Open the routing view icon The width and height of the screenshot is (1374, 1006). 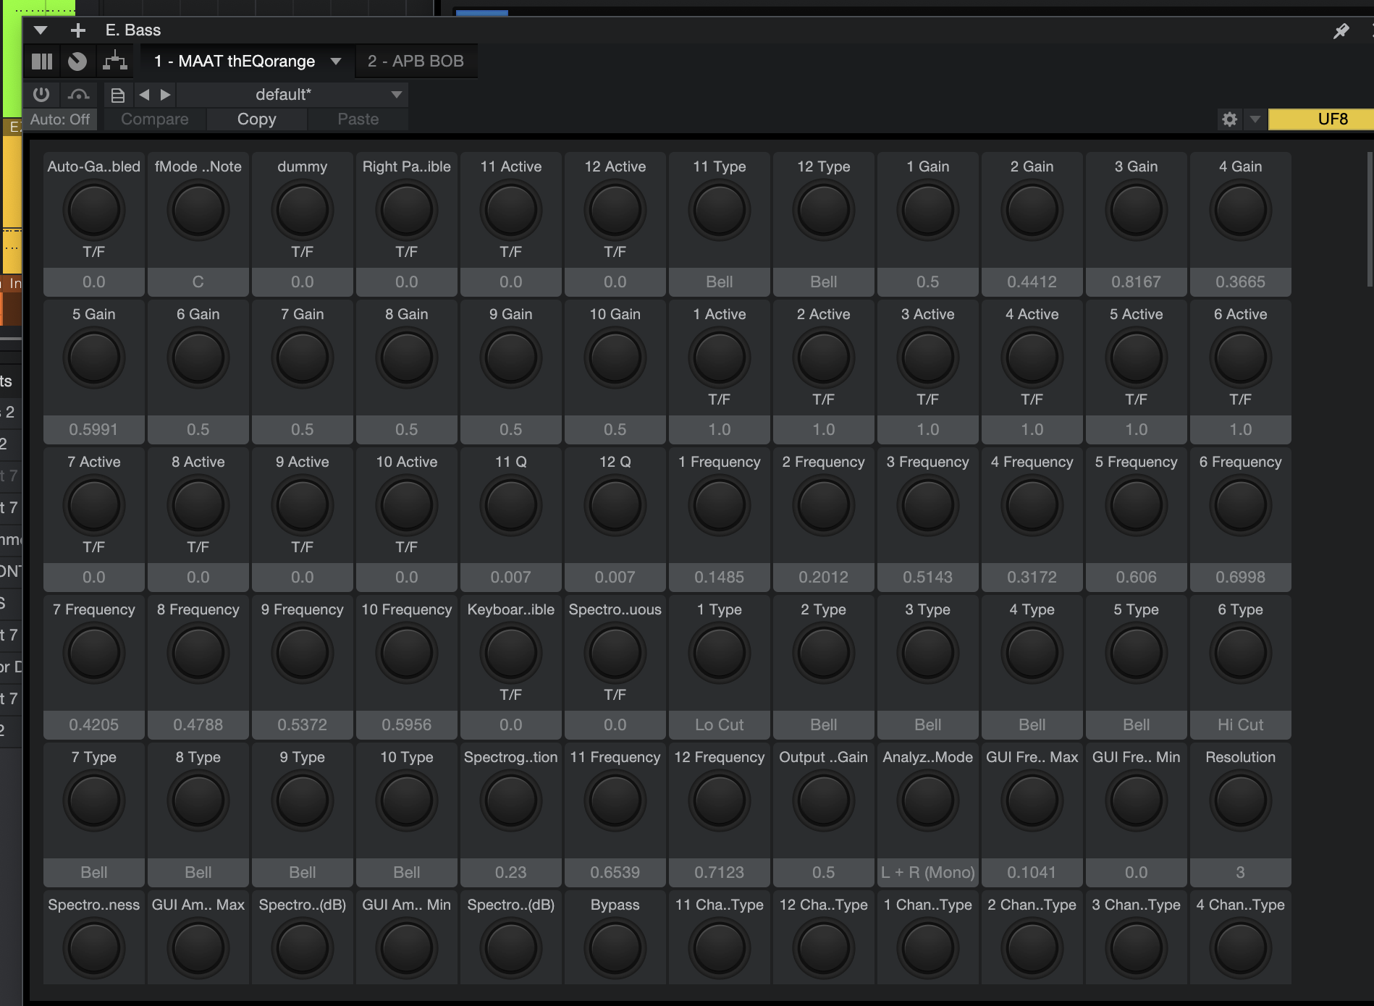pyautogui.click(x=114, y=62)
